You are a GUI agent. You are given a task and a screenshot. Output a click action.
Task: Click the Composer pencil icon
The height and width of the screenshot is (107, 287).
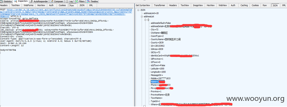point(52,1)
